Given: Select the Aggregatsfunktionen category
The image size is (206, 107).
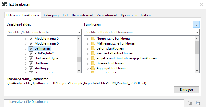Looking at the screenshot, I should 112,68.
